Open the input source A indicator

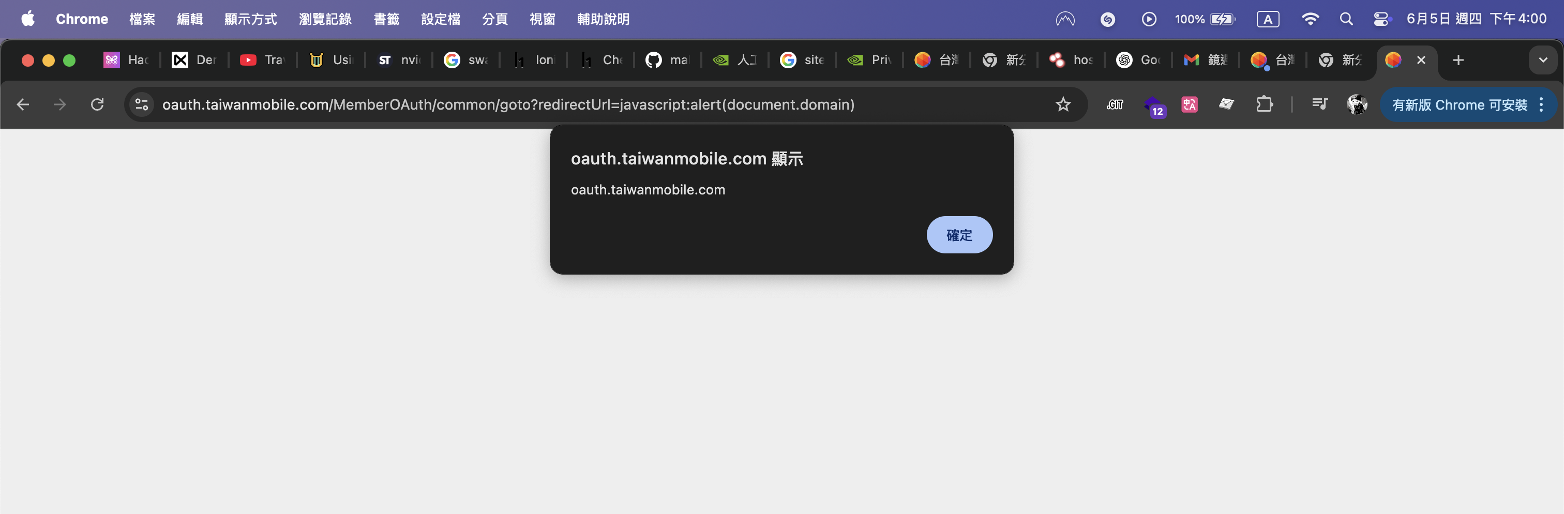pos(1267,19)
